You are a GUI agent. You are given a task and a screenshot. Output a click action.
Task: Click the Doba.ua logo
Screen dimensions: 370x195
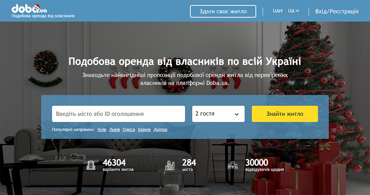(x=29, y=9)
